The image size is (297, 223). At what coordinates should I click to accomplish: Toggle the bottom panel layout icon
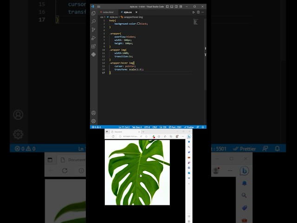pyautogui.click(x=172, y=7)
